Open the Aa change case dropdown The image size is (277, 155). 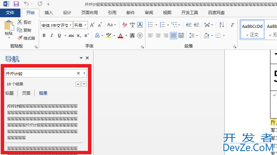coord(111,25)
